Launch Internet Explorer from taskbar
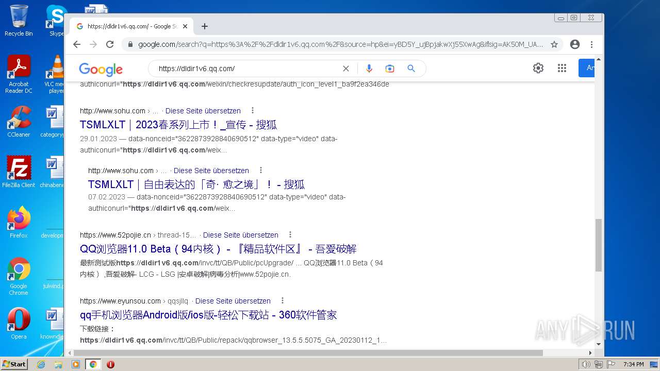Screen dimensions: 660x371 click(x=41, y=364)
